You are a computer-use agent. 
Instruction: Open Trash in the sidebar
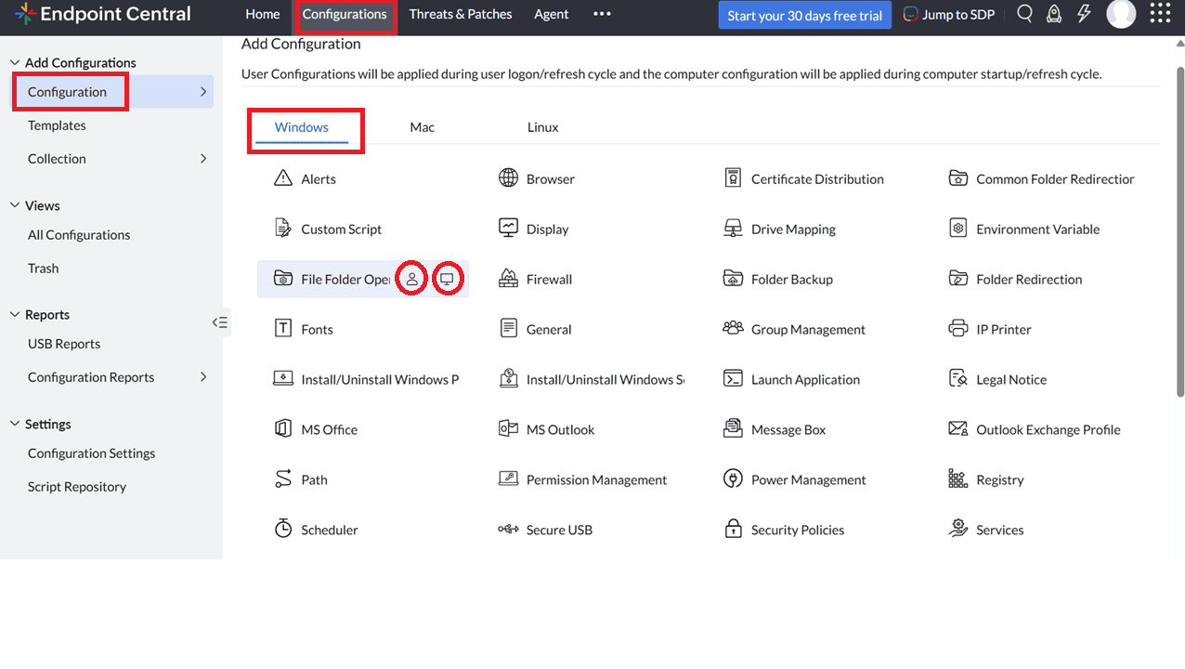[43, 269]
